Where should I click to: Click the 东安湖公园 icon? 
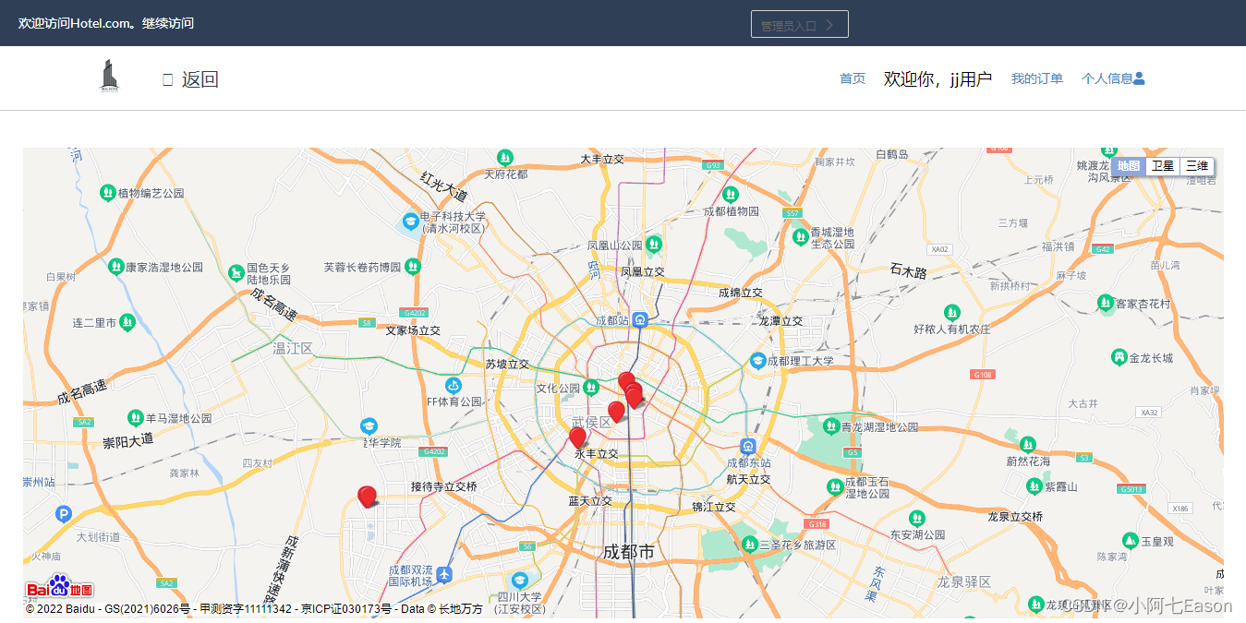916,519
